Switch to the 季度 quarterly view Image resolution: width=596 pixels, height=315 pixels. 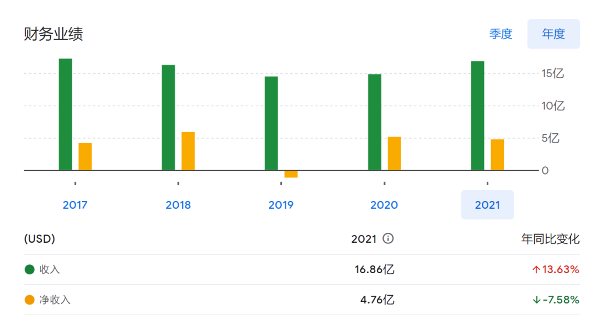(501, 34)
